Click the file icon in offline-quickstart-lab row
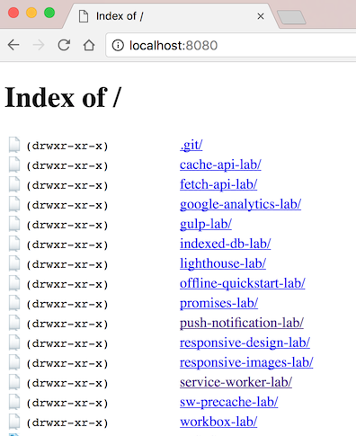Image resolution: width=356 pixels, height=436 pixels. pos(14,283)
